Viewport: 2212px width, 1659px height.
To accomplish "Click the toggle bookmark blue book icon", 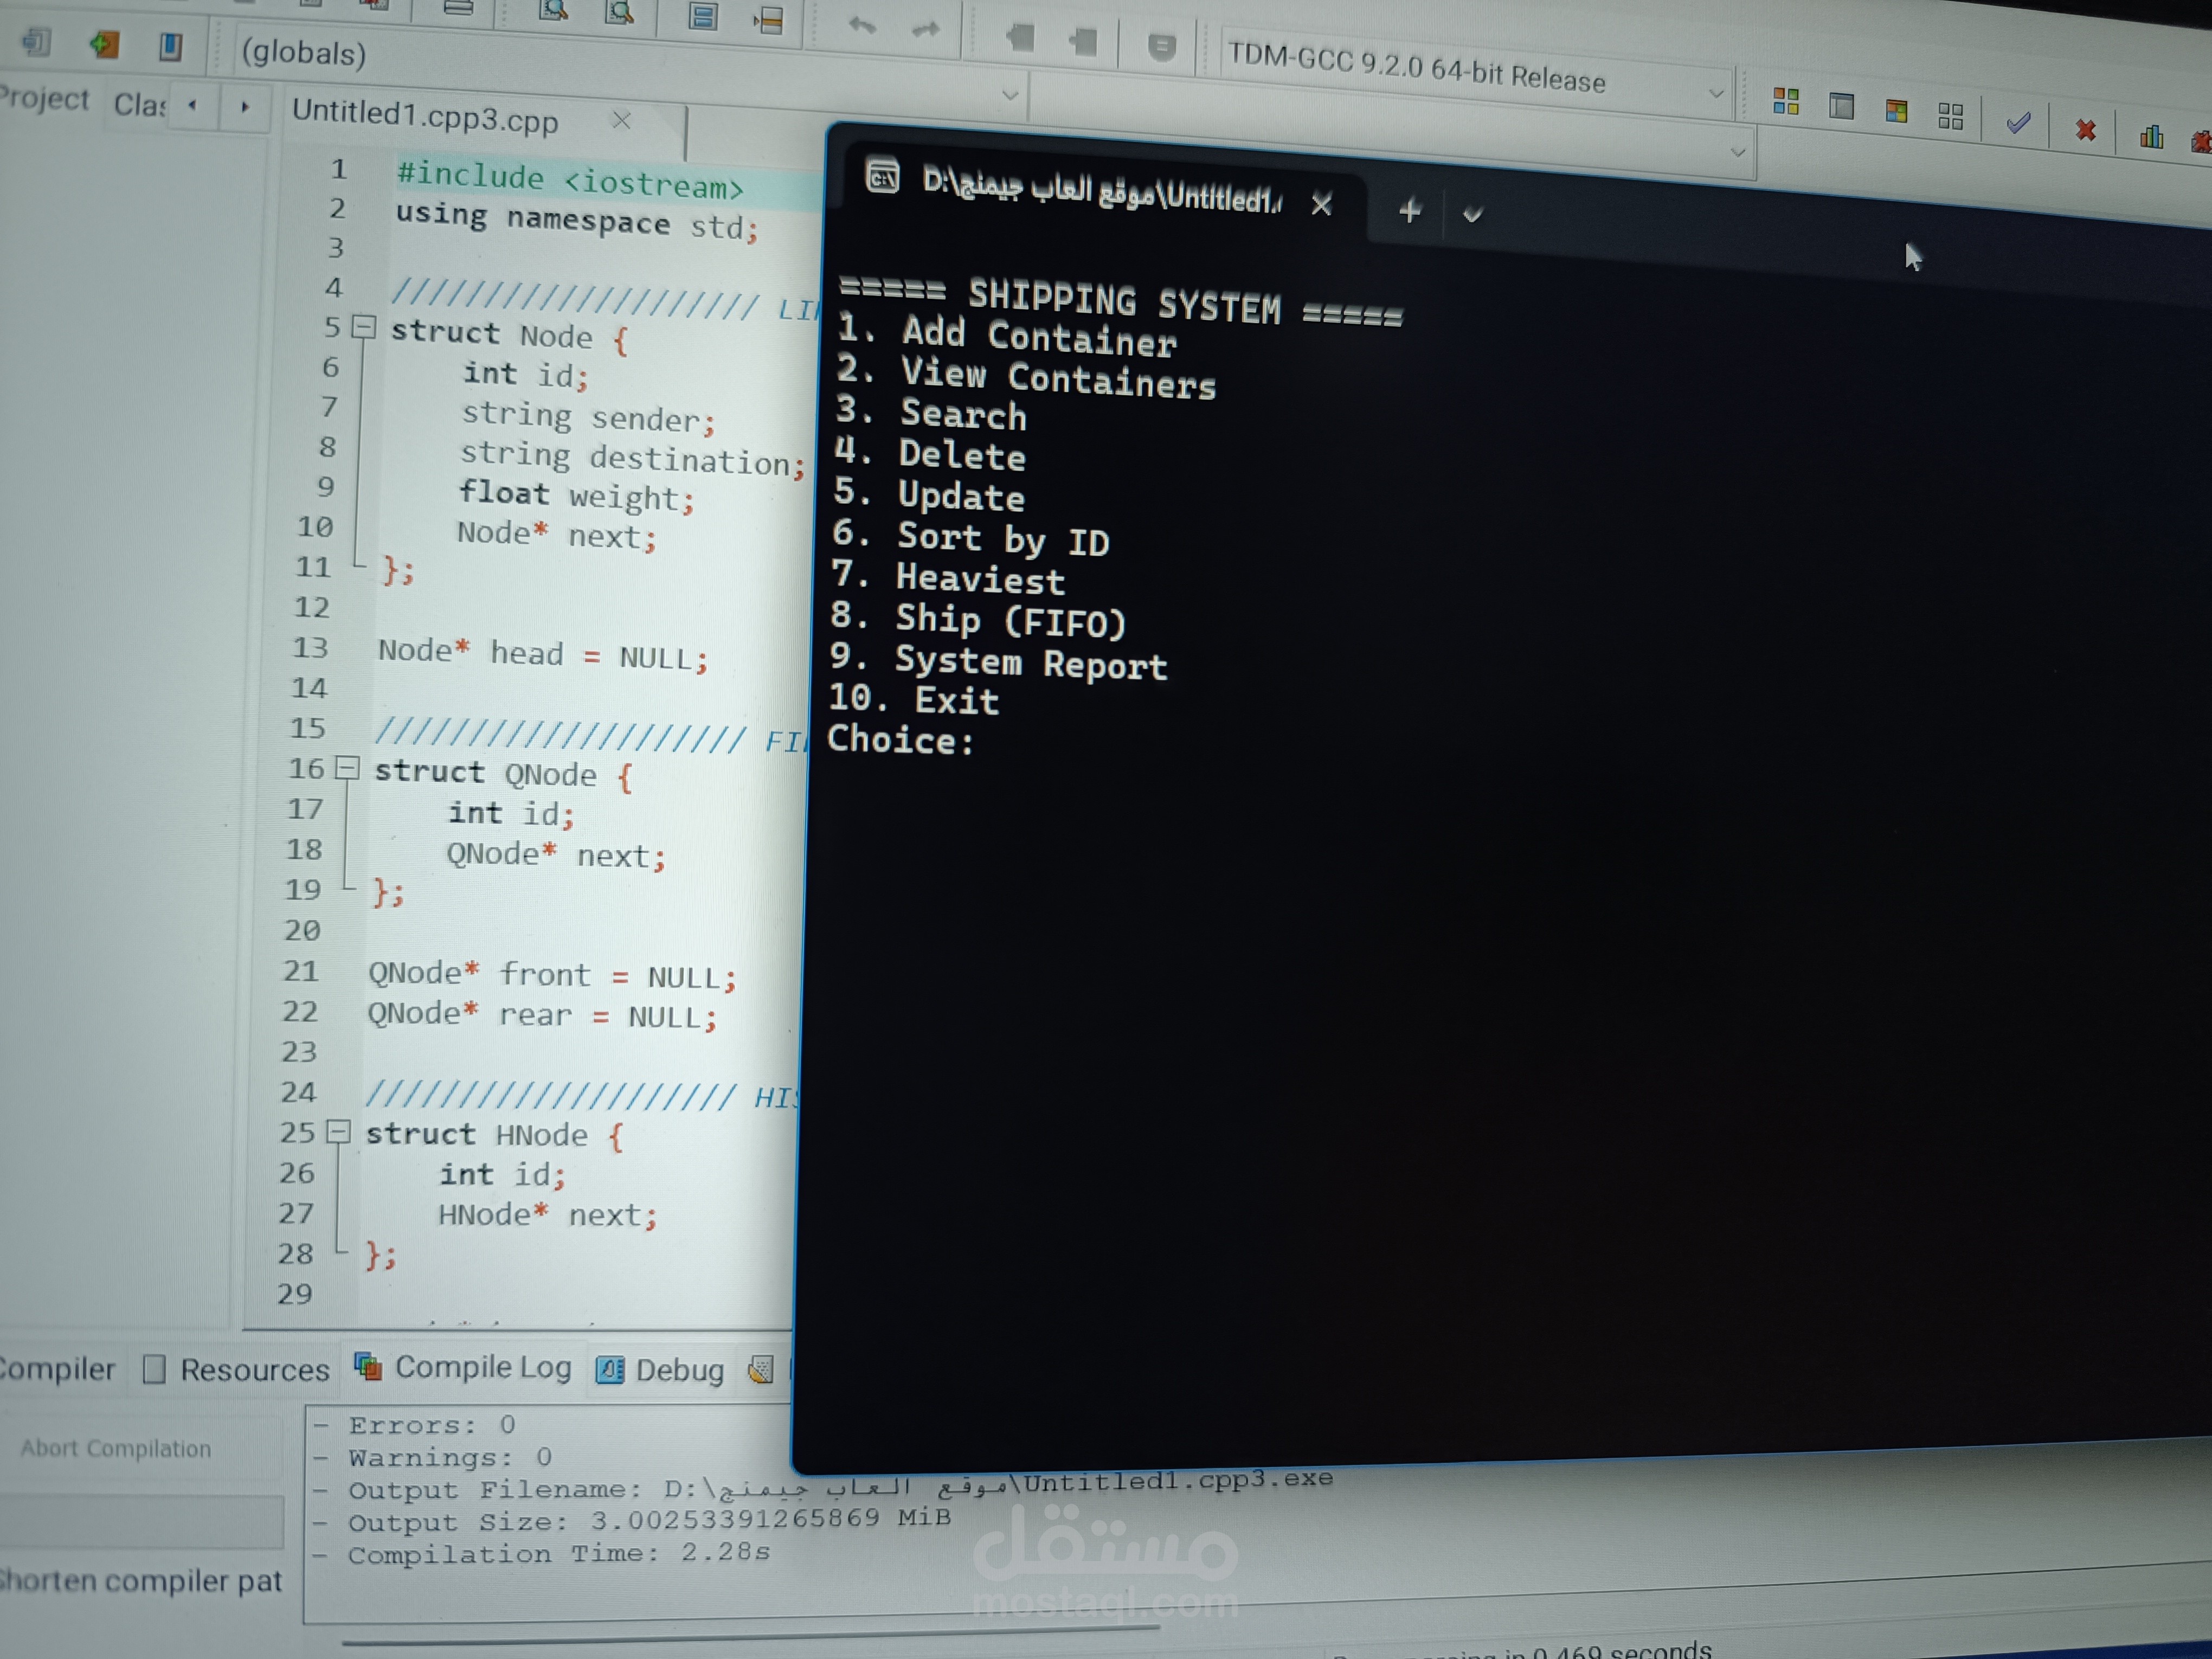I will (171, 46).
